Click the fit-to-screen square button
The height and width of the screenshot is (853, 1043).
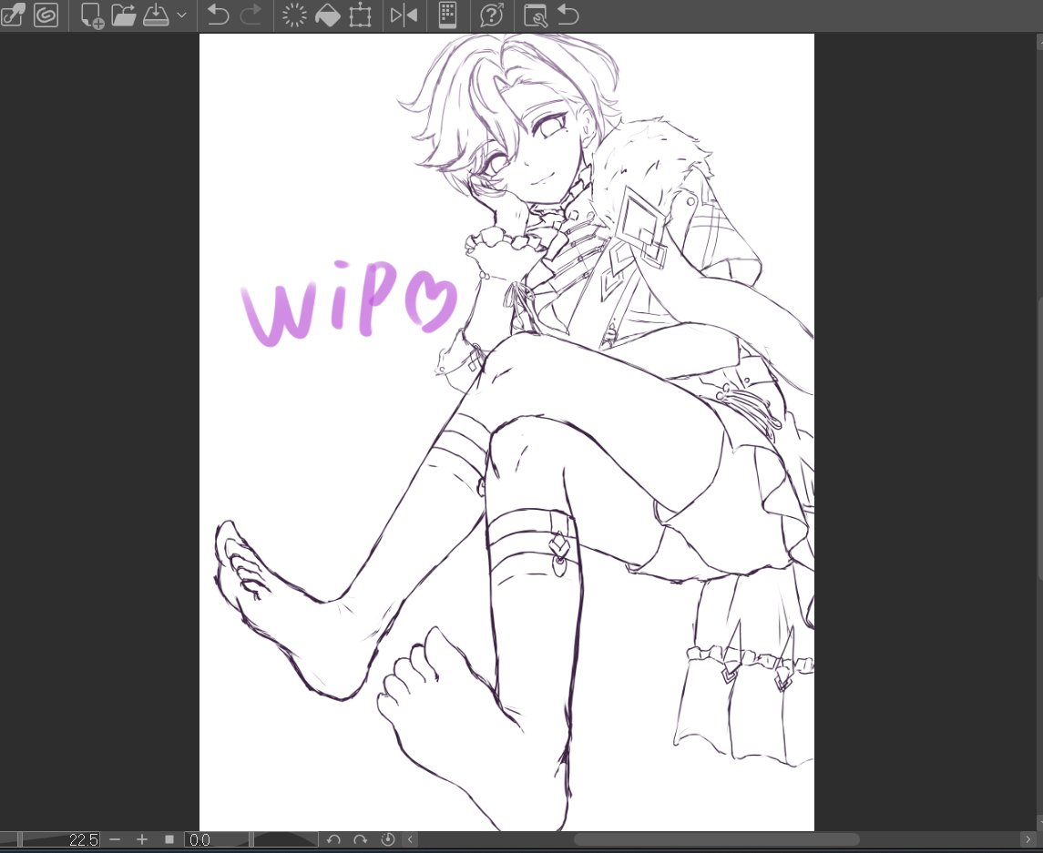click(x=169, y=839)
